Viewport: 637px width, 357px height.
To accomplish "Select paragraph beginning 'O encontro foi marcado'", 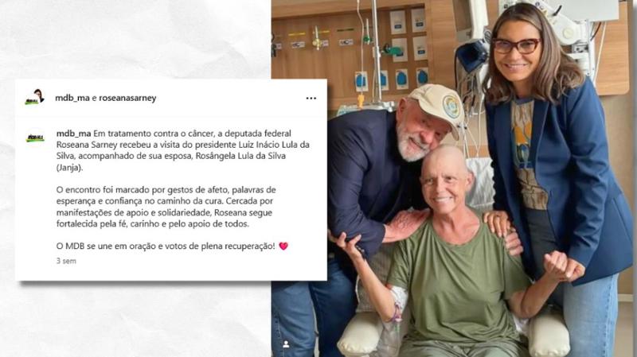I will 166,207.
